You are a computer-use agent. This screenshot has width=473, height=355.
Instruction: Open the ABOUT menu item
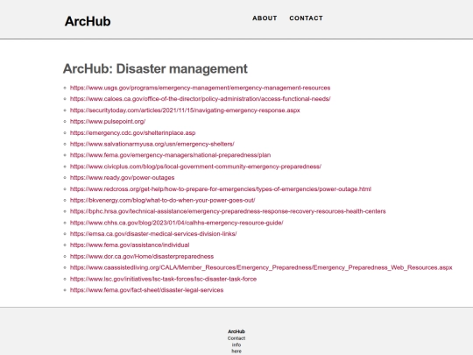pyautogui.click(x=265, y=18)
